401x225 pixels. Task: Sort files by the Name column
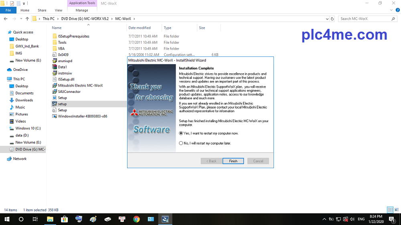coord(57,28)
